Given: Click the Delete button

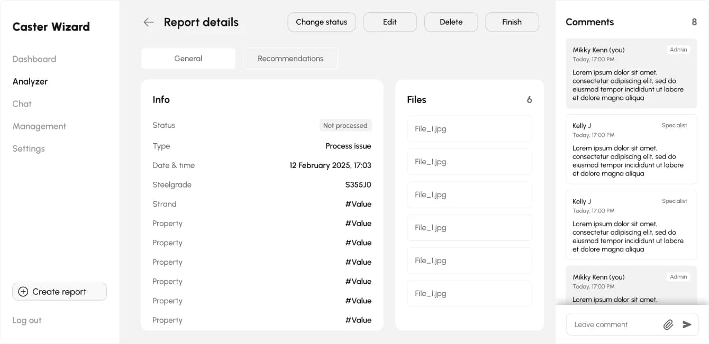Looking at the screenshot, I should tap(451, 22).
